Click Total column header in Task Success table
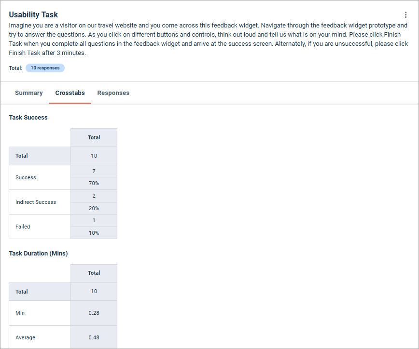 pyautogui.click(x=94, y=137)
